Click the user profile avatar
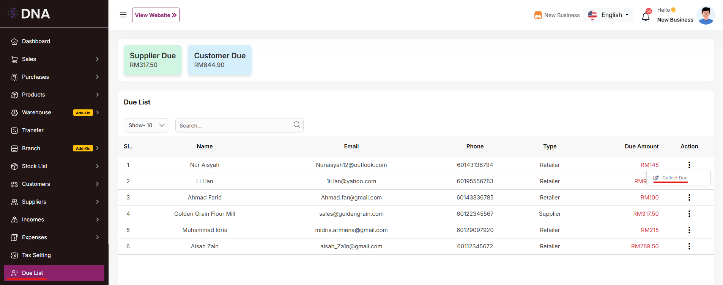 [706, 15]
